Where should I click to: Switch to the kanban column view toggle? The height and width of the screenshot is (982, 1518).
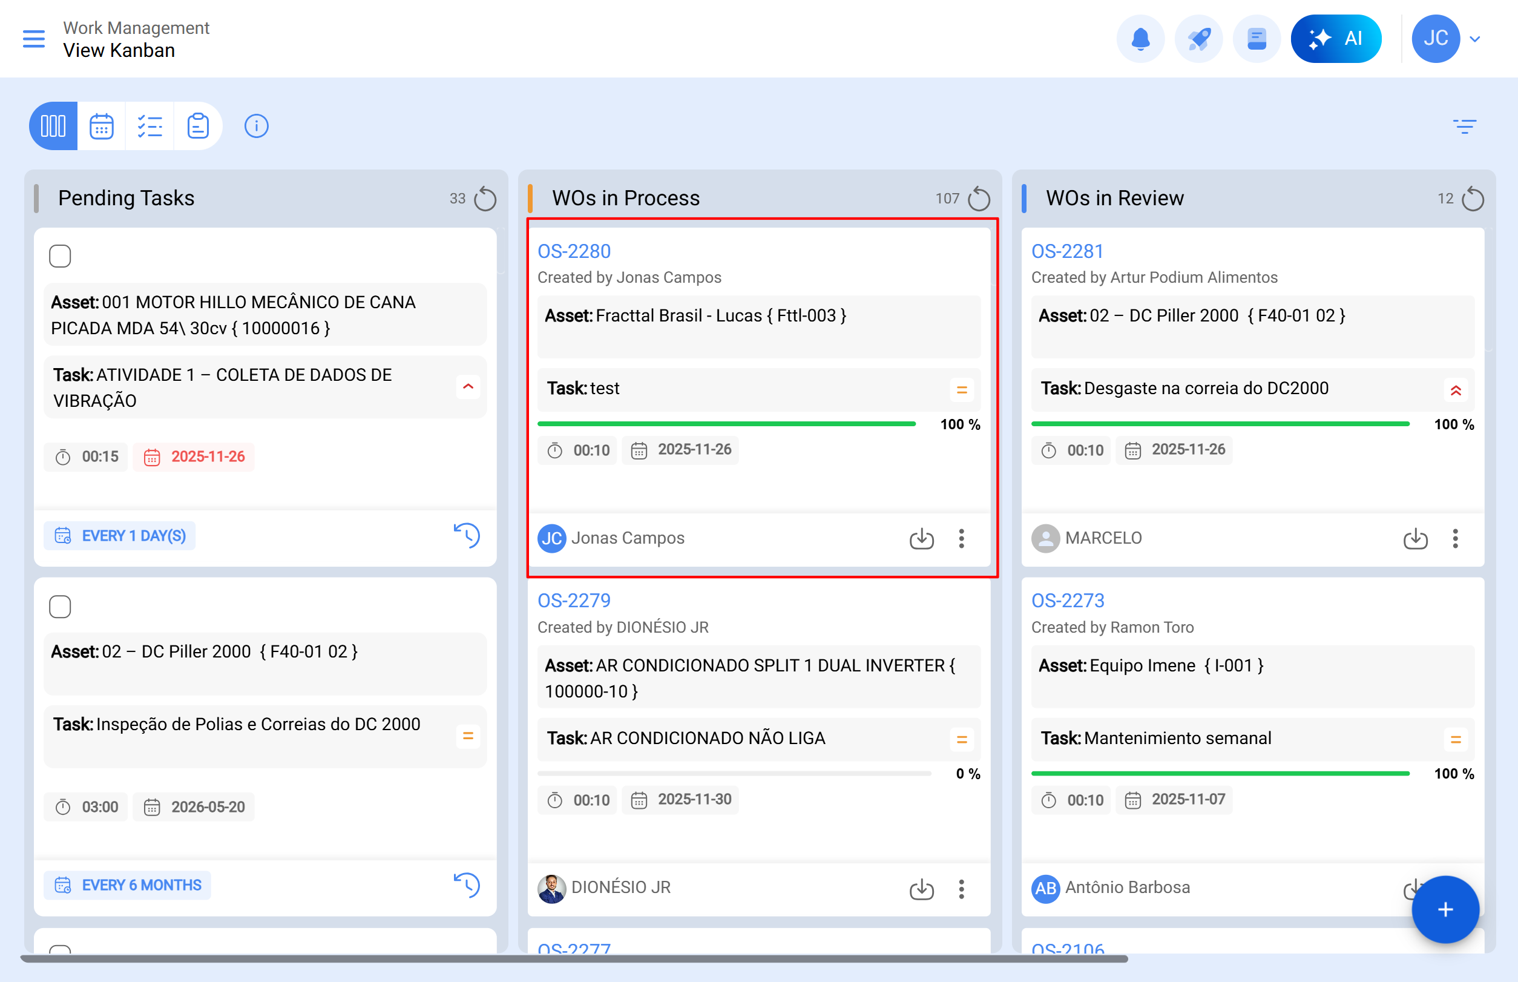click(53, 127)
